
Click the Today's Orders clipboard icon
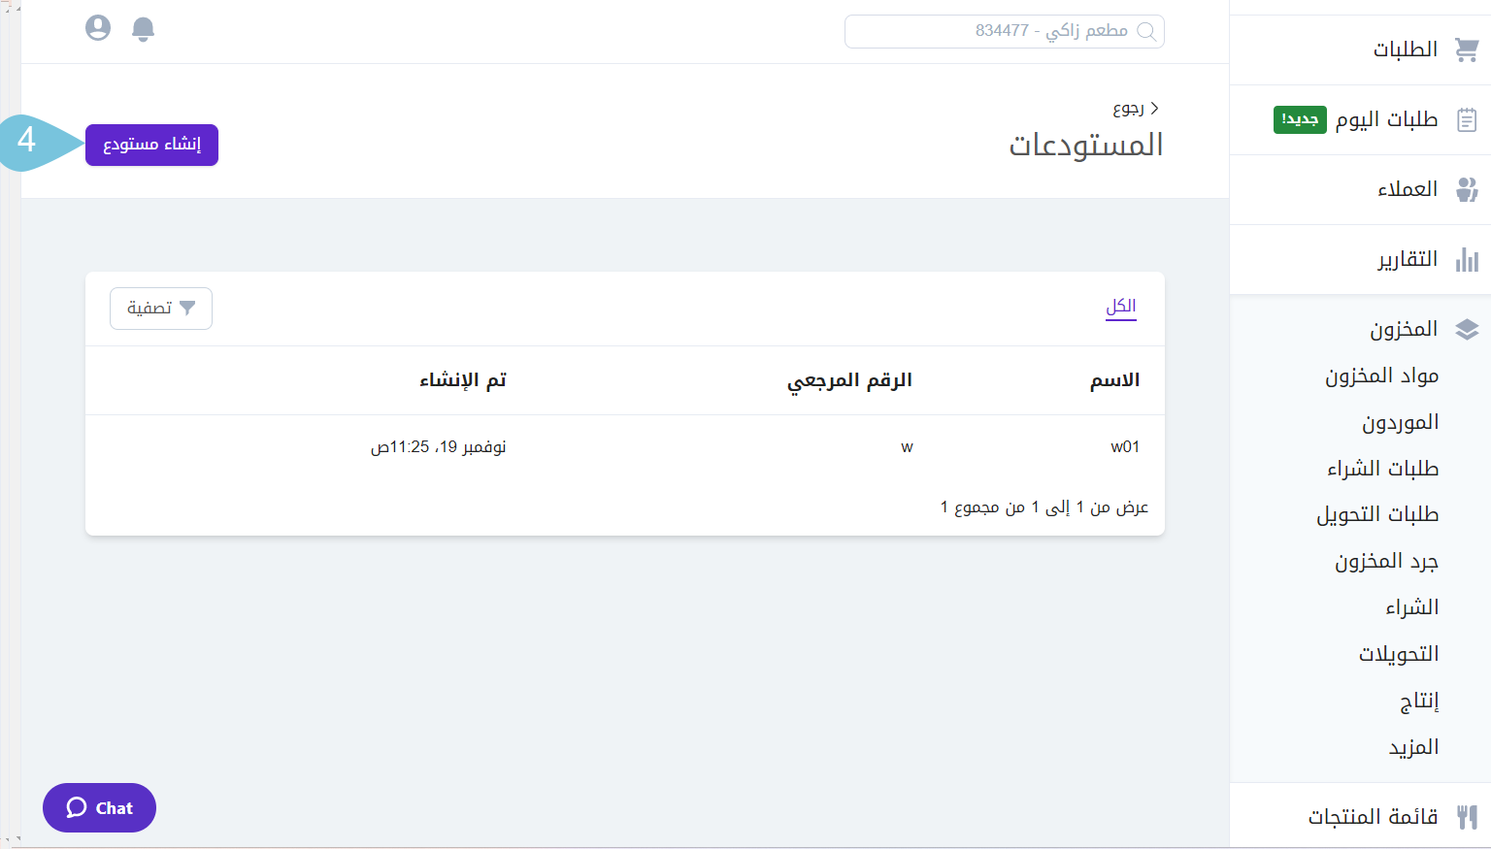point(1466,119)
